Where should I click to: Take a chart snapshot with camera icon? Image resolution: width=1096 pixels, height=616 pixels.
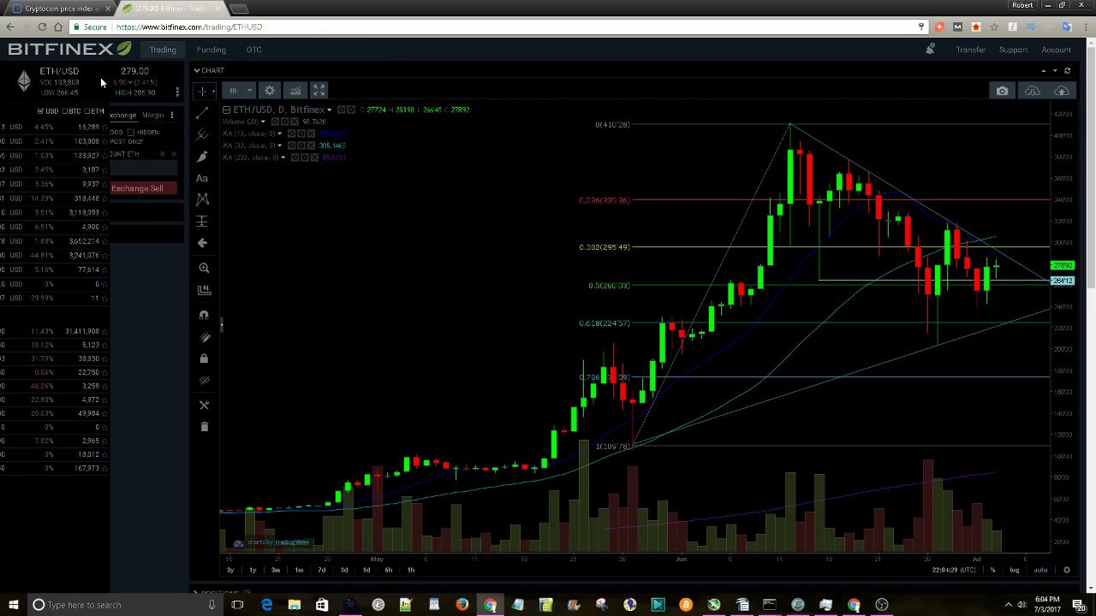coord(1002,91)
